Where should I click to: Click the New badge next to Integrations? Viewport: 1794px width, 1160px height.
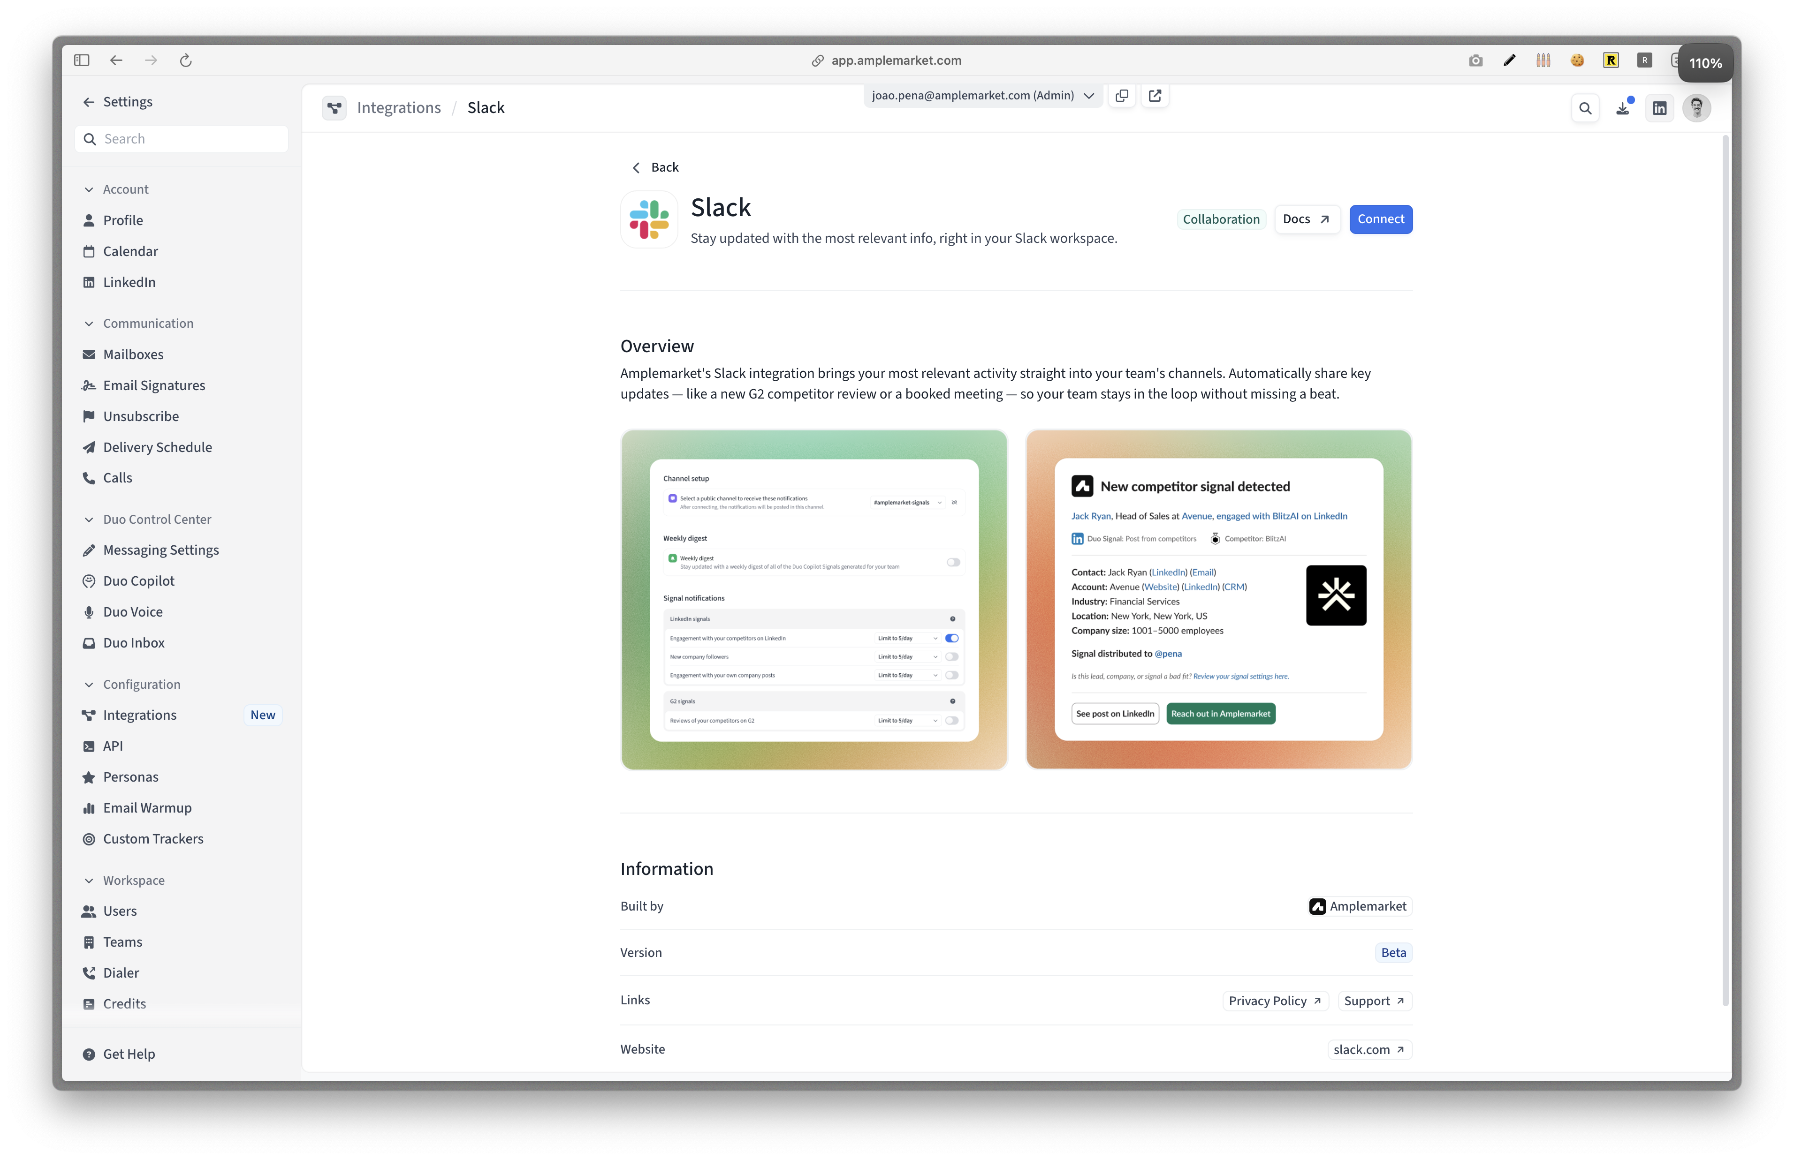coord(263,715)
